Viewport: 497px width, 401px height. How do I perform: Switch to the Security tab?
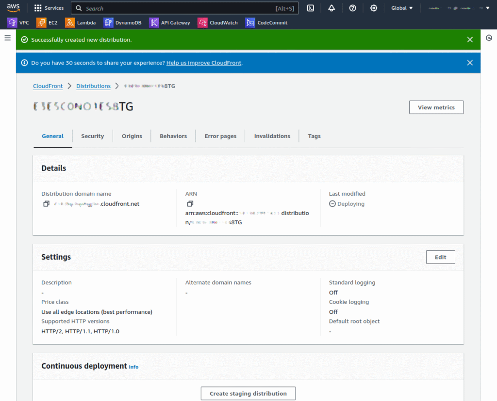point(93,136)
